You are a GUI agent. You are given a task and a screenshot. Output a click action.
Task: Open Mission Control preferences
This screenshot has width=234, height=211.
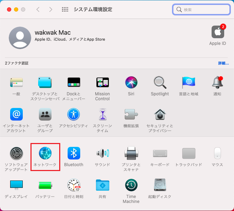click(x=103, y=82)
